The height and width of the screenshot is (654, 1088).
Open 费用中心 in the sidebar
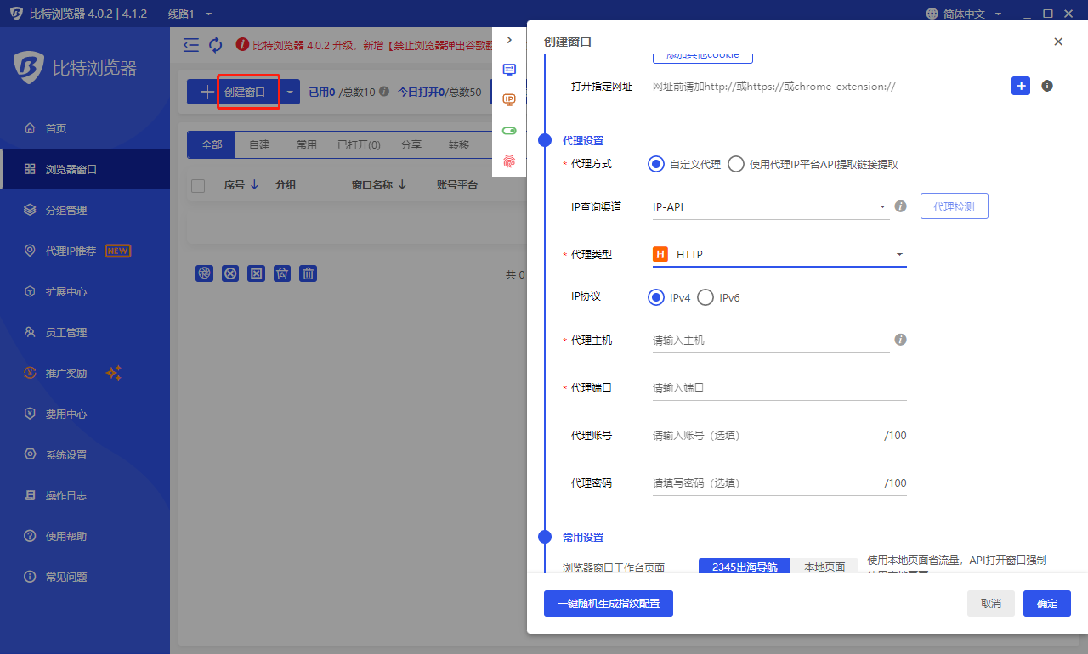(x=85, y=414)
